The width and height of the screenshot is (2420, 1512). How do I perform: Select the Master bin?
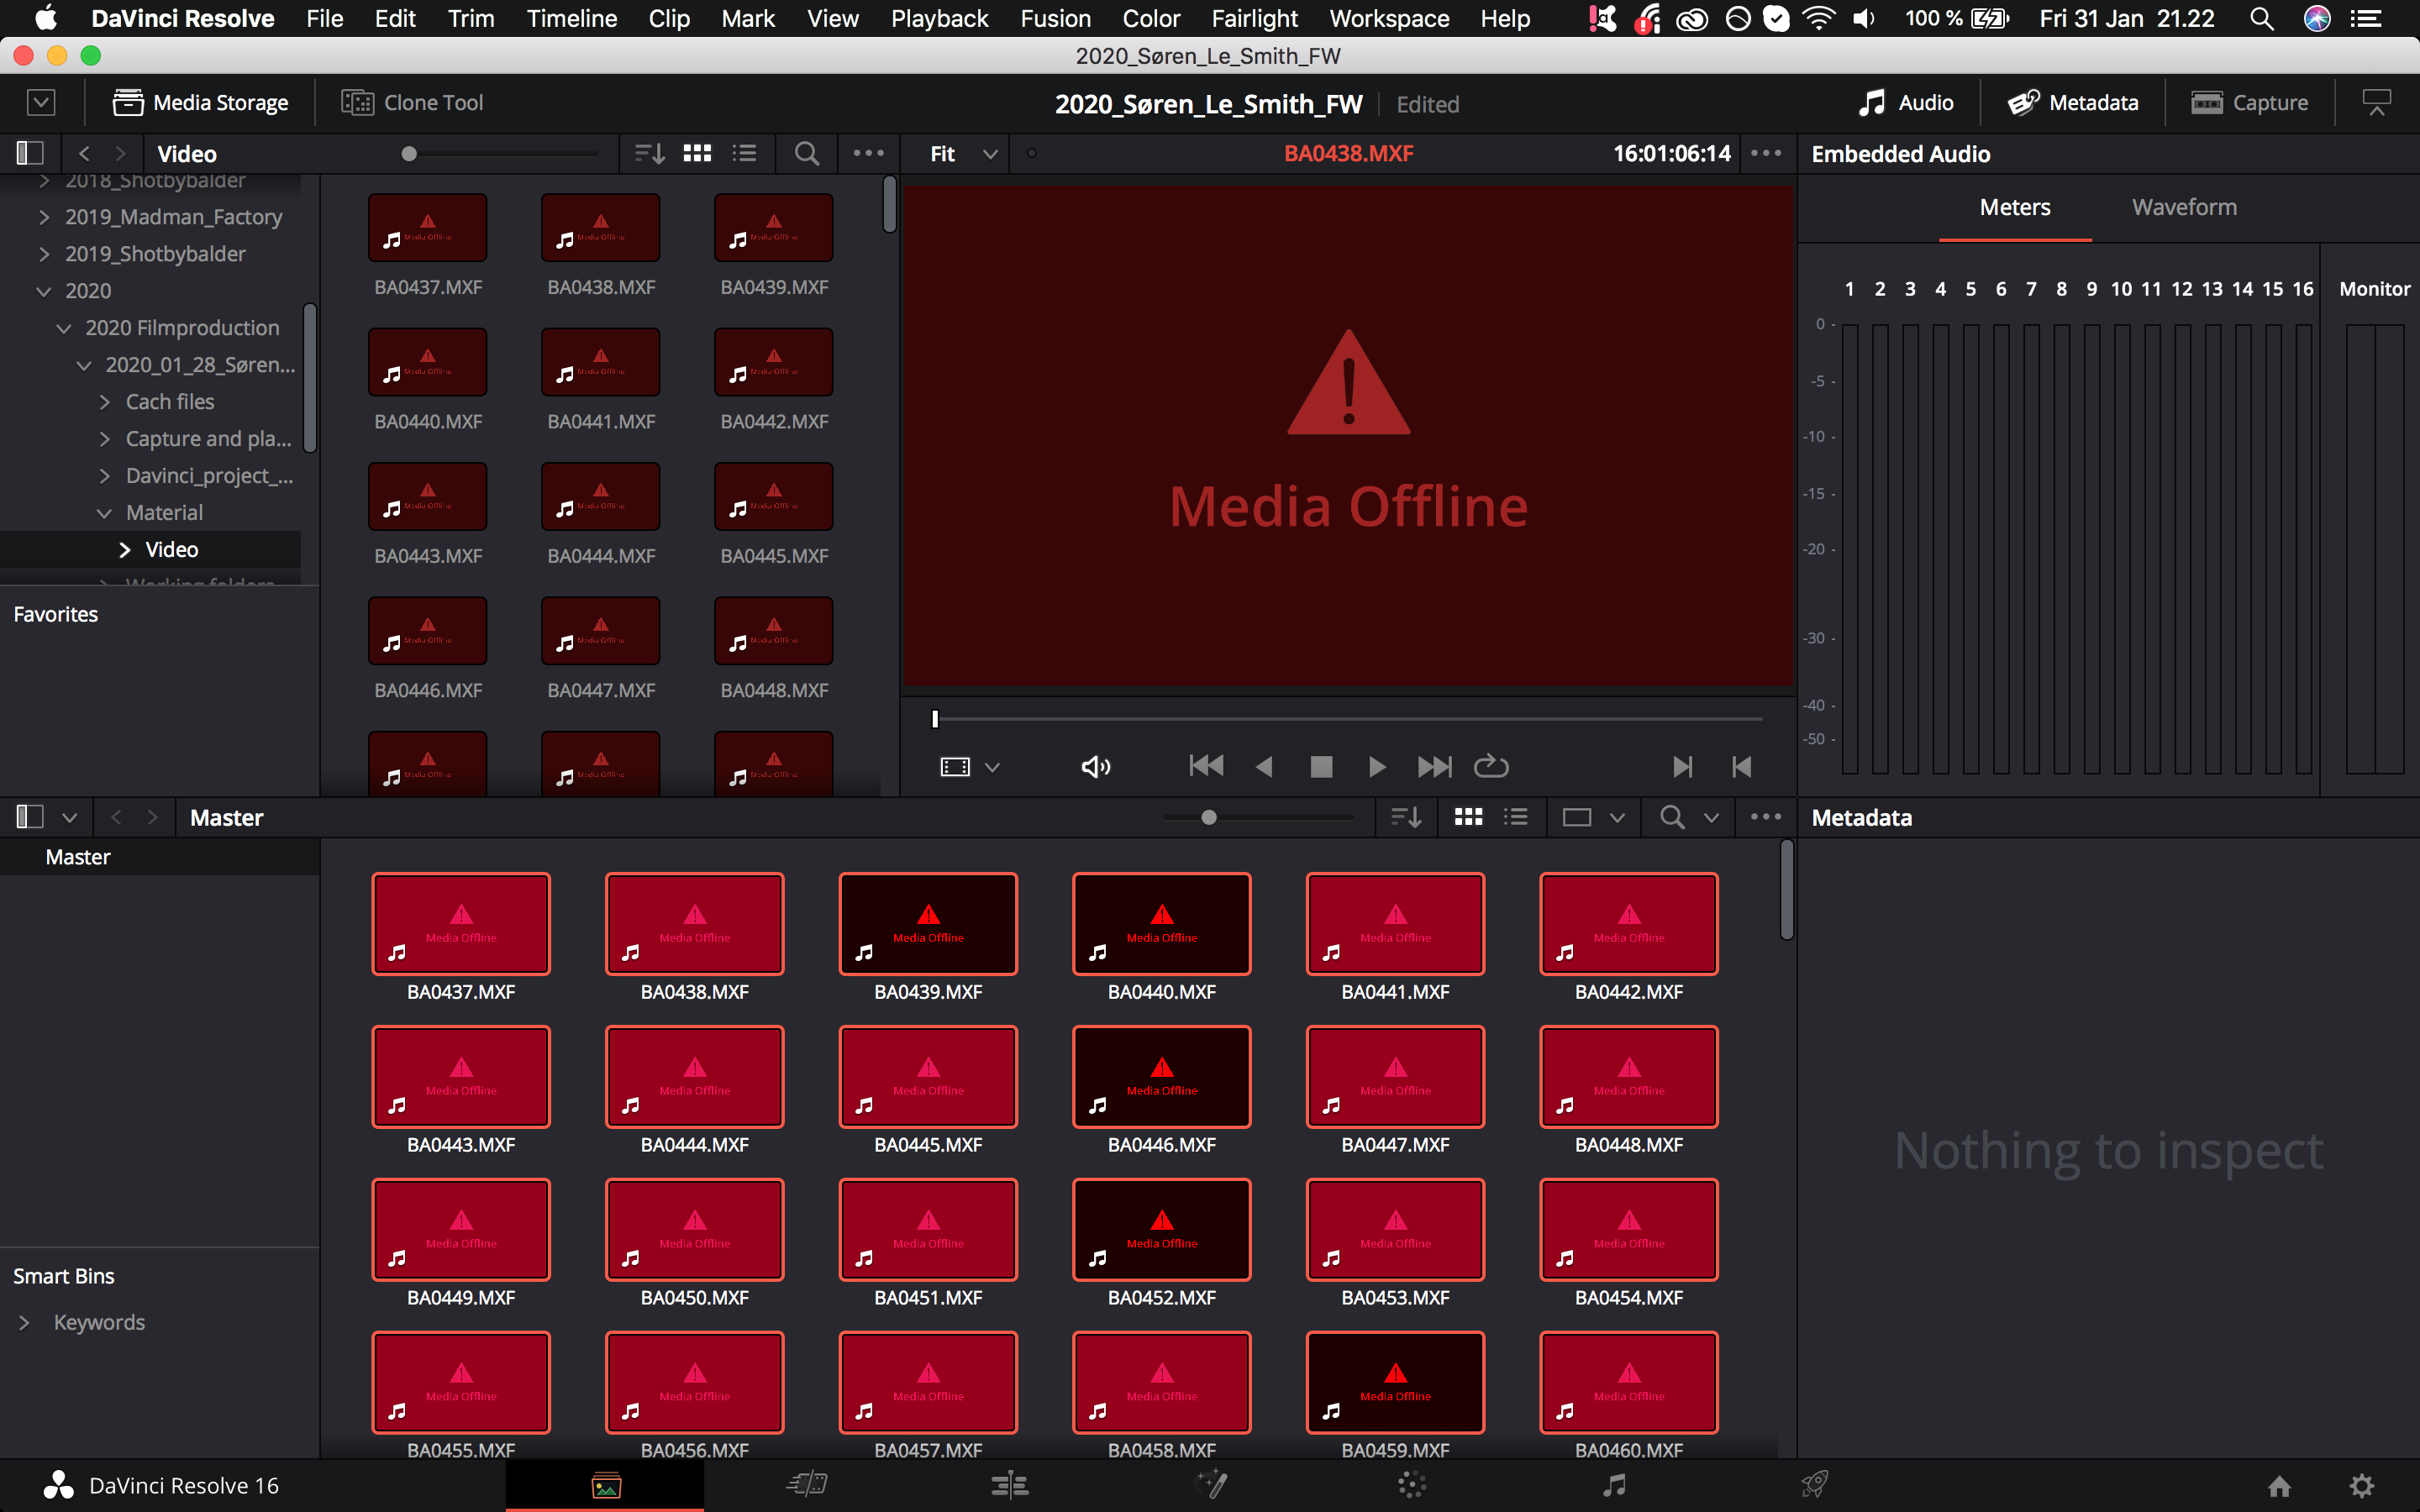point(160,857)
